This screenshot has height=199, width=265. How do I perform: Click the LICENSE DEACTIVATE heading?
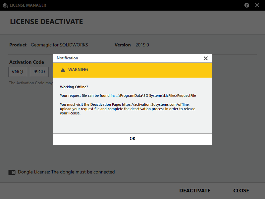(46, 22)
